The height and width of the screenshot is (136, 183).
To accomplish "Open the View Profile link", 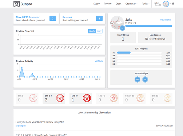I will (x=166, y=20).
